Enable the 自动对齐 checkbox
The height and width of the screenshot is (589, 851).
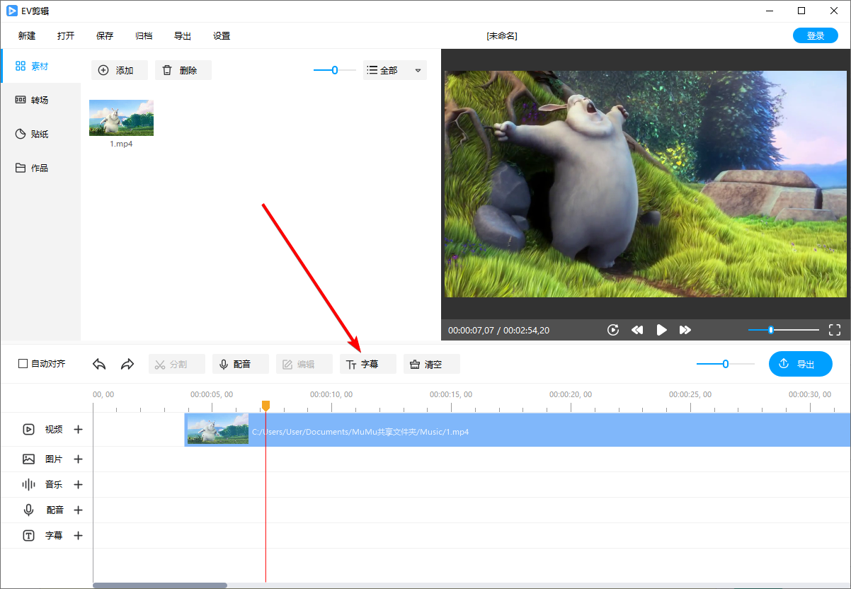point(23,364)
